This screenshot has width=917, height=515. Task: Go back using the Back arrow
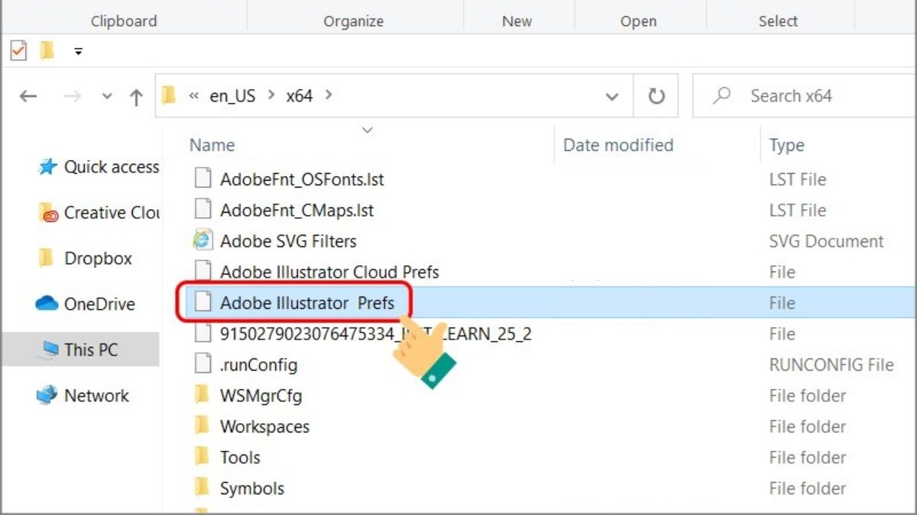coord(28,96)
